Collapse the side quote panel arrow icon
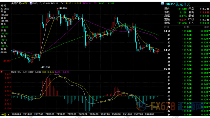210x118 pixels. (162, 3)
